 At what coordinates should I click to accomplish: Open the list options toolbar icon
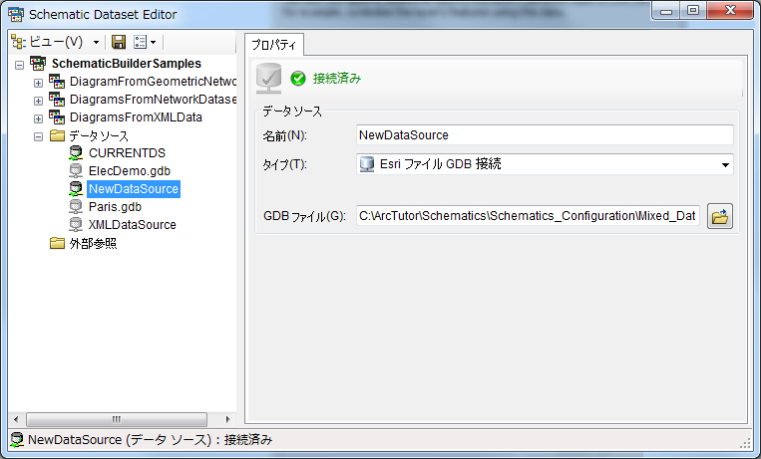tap(141, 42)
